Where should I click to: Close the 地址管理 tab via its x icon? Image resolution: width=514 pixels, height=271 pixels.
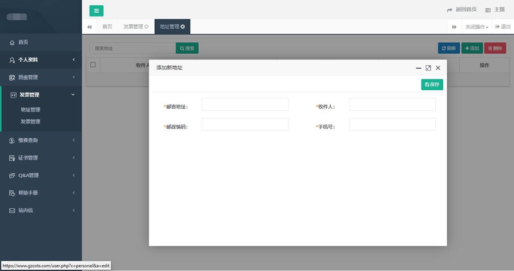tap(183, 27)
